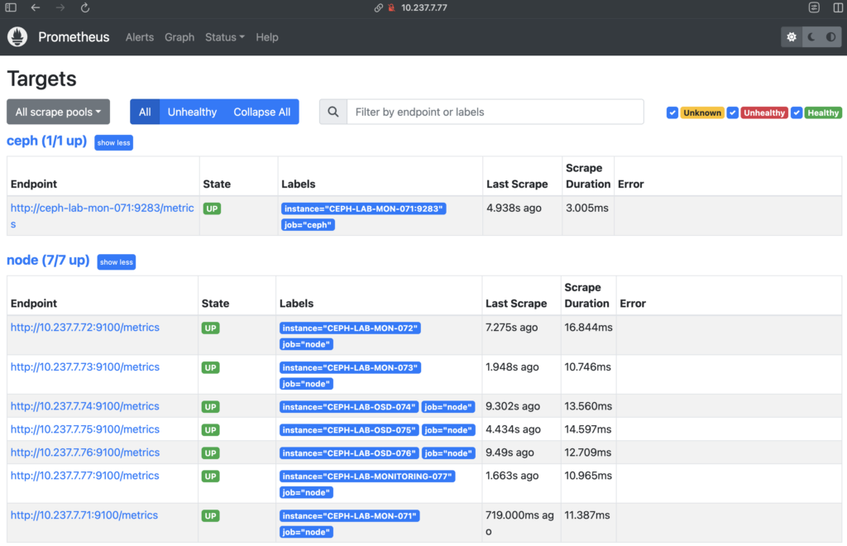Click the 4.938s ago last scrape
The image size is (847, 546).
(514, 208)
